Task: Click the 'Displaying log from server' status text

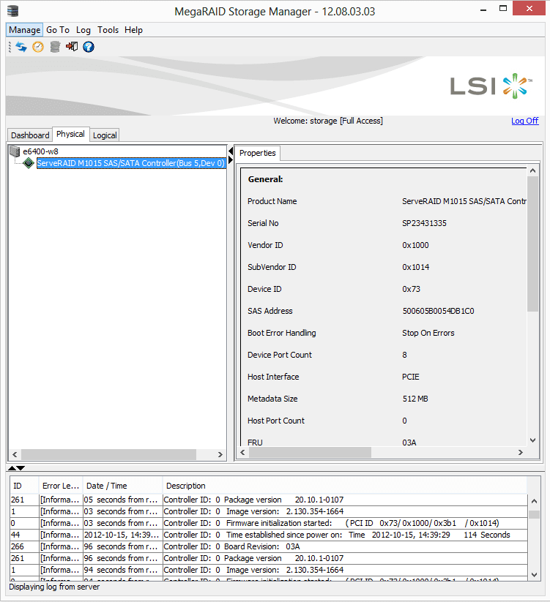Action: (x=54, y=587)
